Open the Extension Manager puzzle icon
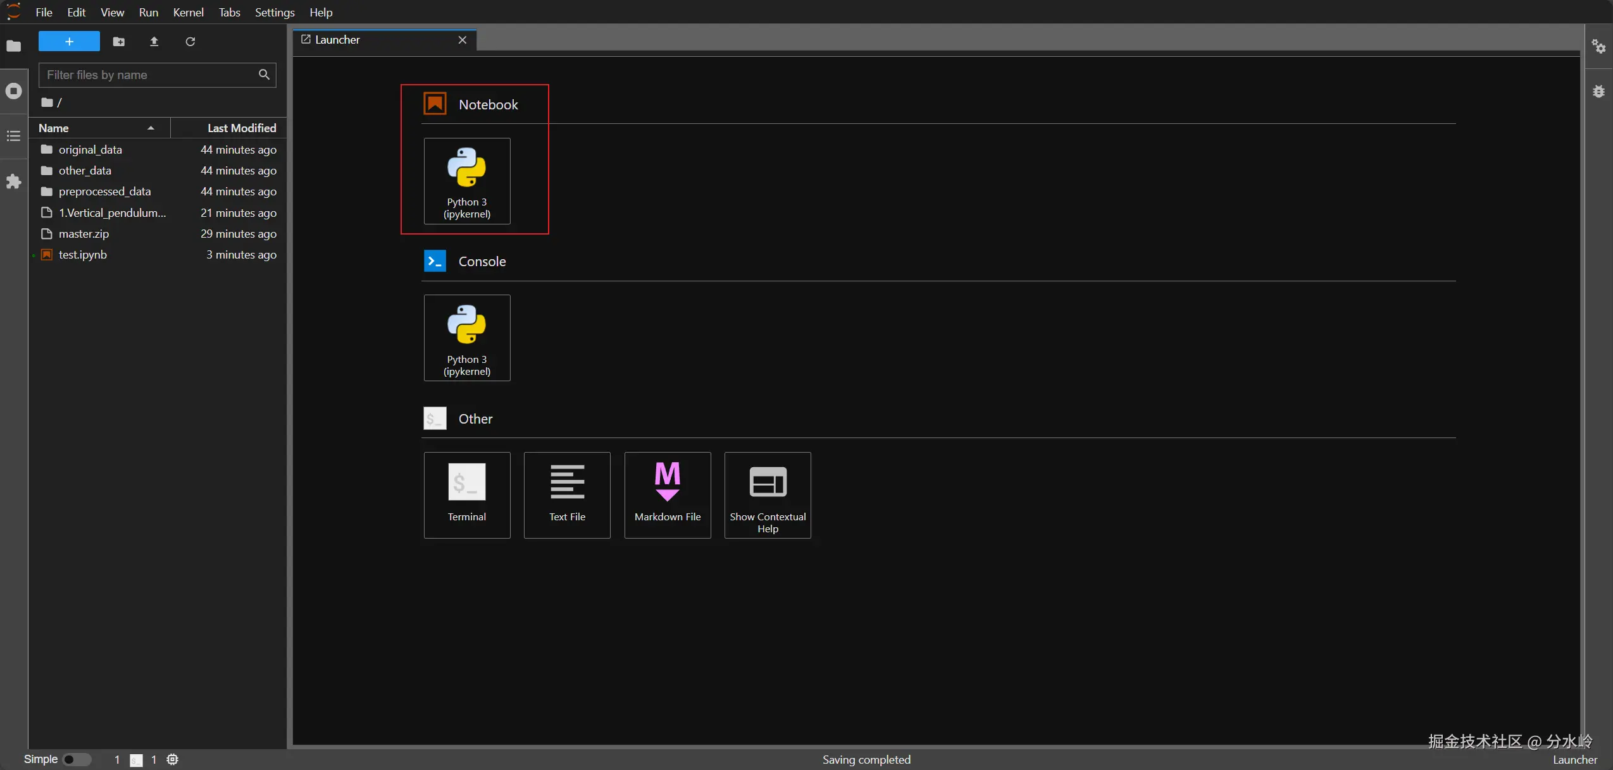The width and height of the screenshot is (1613, 770). pyautogui.click(x=13, y=182)
